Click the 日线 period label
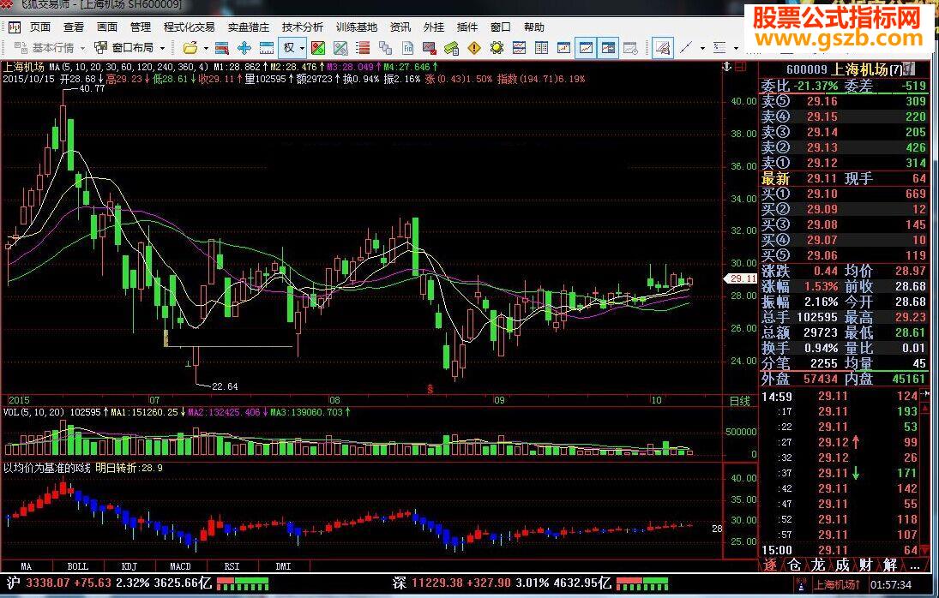Image resolution: width=939 pixels, height=598 pixels. point(738,400)
